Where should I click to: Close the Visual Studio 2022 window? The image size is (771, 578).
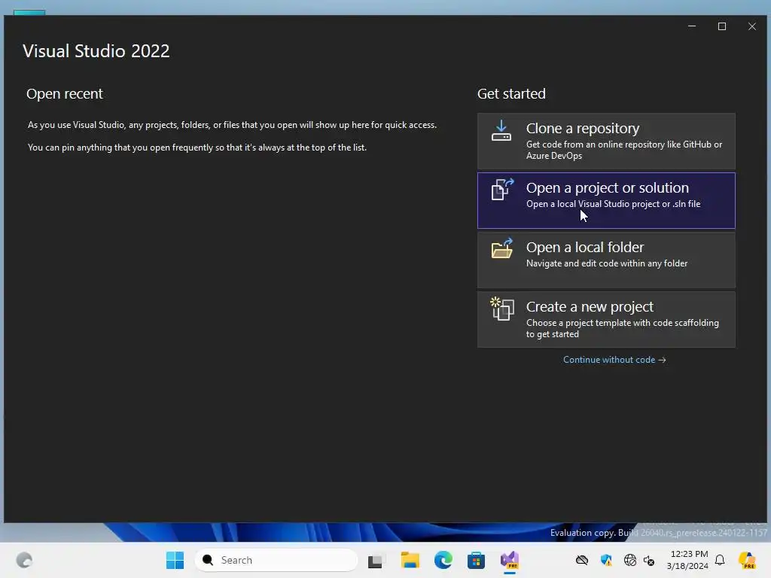(752, 26)
